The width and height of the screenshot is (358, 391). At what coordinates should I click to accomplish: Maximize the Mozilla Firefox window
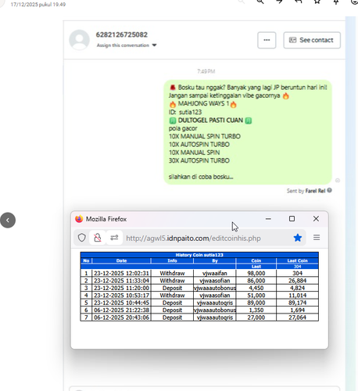[292, 219]
